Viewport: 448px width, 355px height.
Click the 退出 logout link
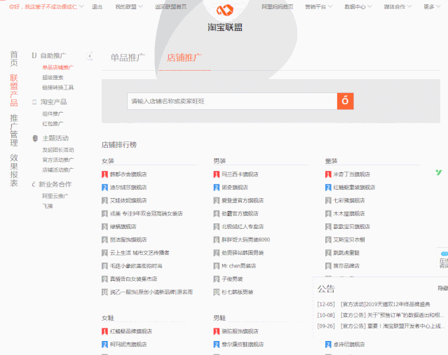click(x=97, y=6)
